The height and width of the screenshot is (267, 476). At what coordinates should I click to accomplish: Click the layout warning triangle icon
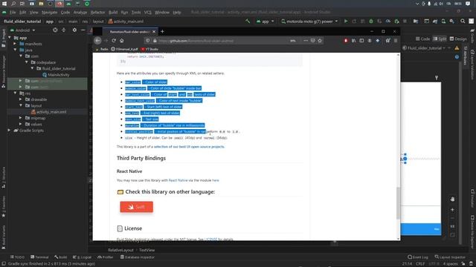[x=457, y=47]
